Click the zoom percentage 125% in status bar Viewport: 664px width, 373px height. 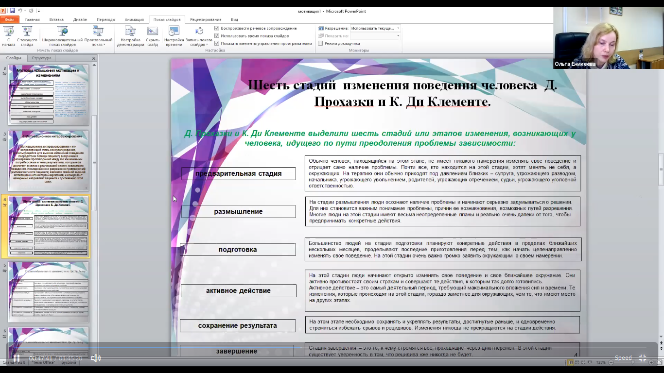[601, 362]
